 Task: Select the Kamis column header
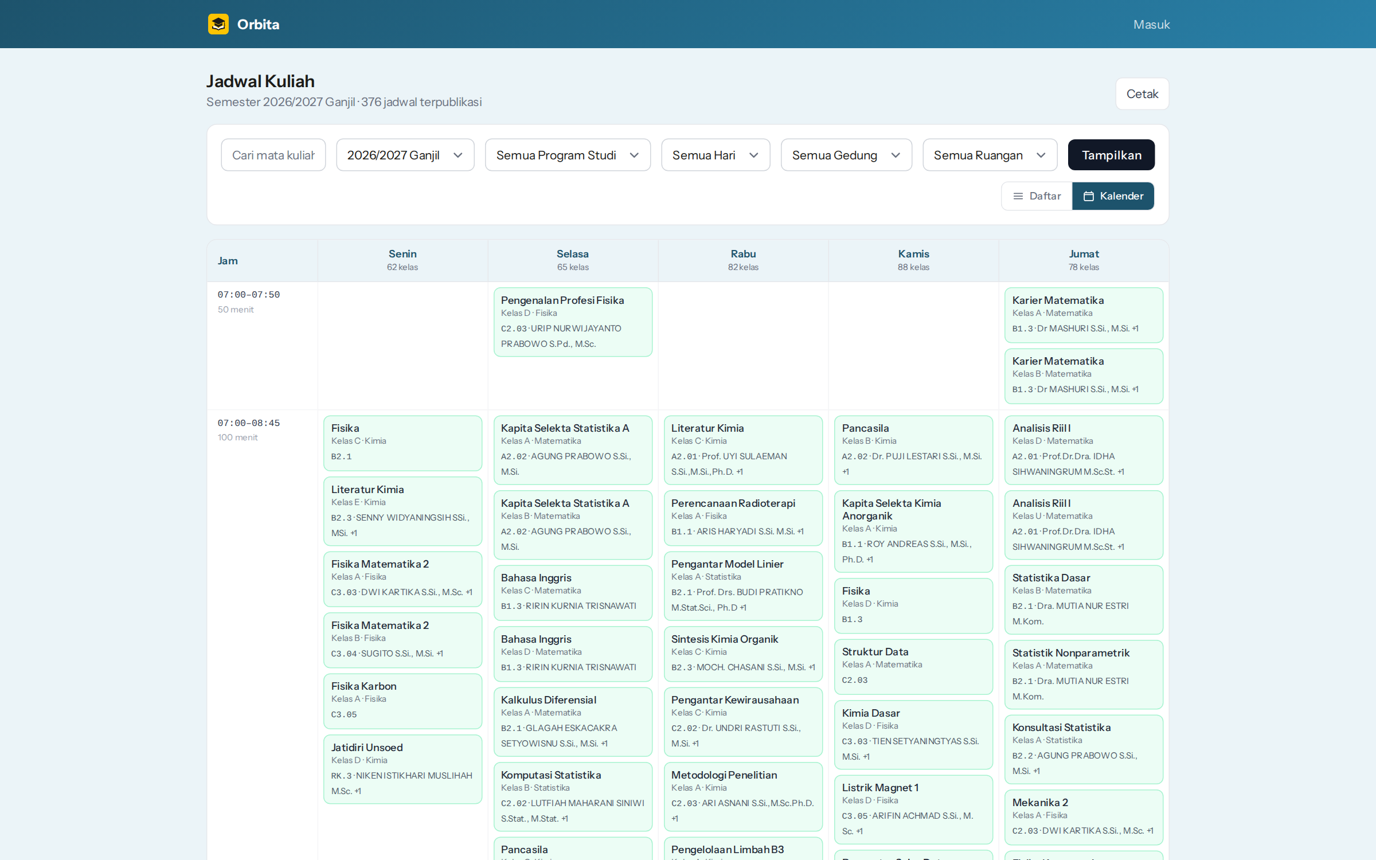tap(913, 260)
